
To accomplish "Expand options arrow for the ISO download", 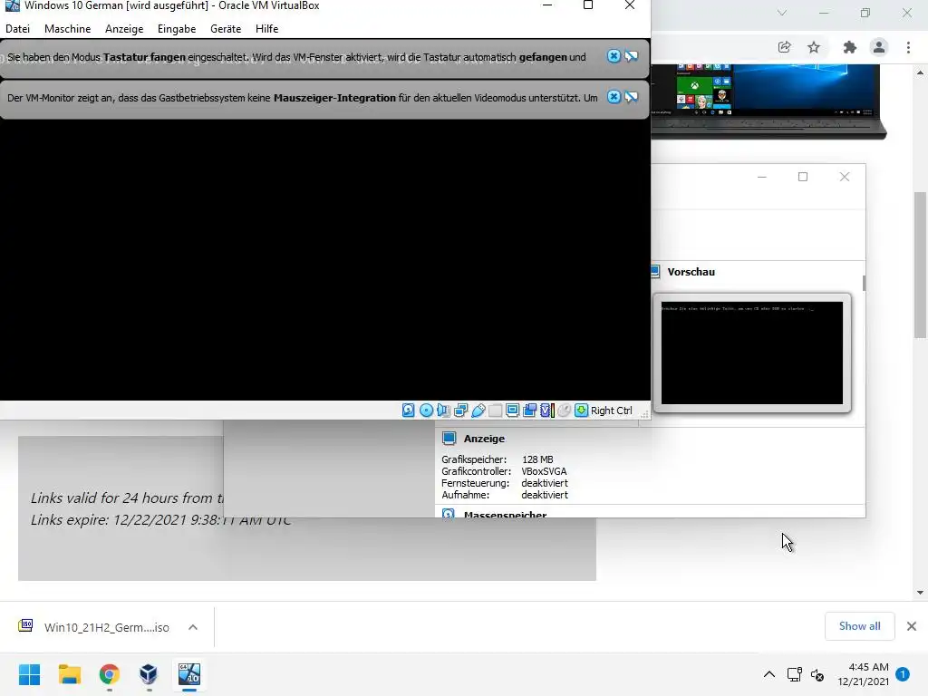I will coord(193,627).
